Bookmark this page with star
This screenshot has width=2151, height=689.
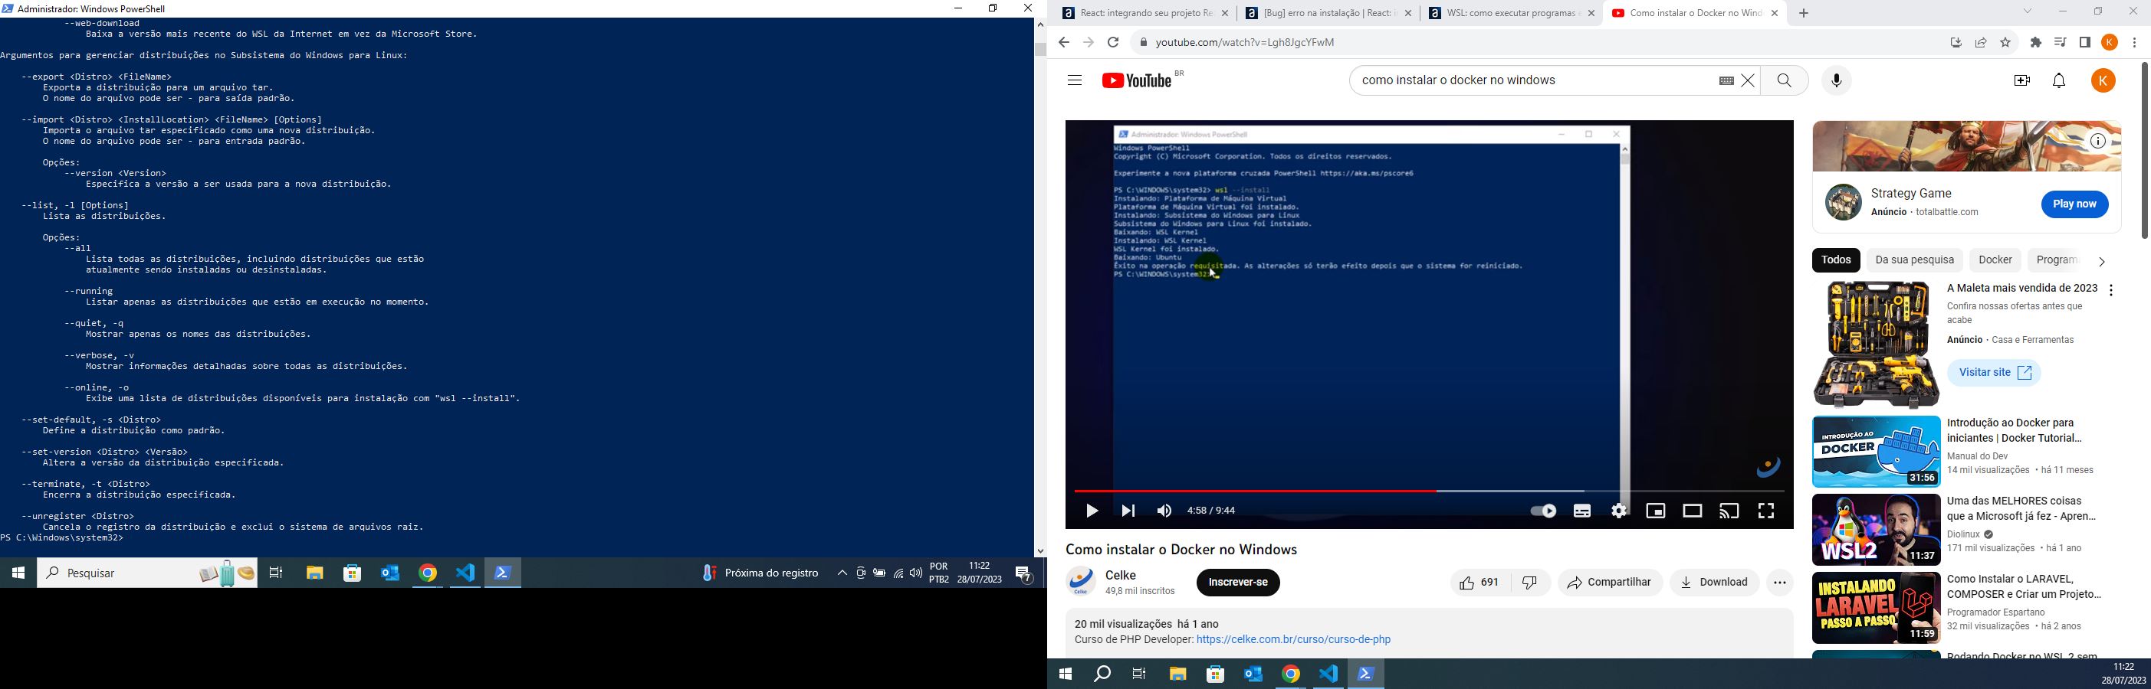coord(2005,43)
